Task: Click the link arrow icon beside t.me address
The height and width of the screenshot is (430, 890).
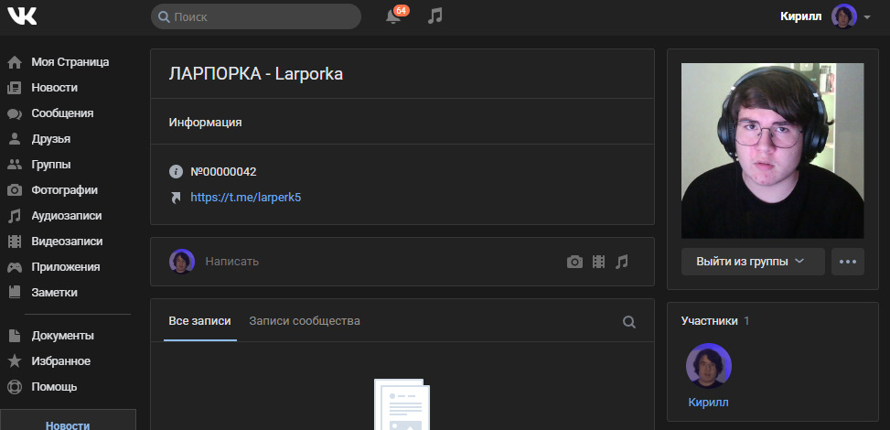Action: tap(177, 198)
